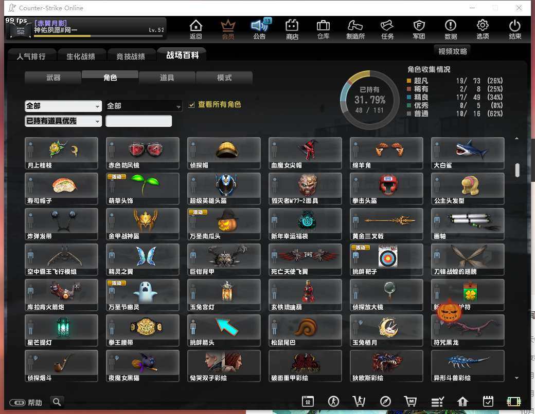Screen dimensions: 535x414
Task: Click the up-arrow house icon in bottom bar
Action: 462,402
